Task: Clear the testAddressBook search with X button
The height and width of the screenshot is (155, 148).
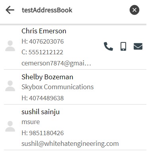Action: [134, 10]
